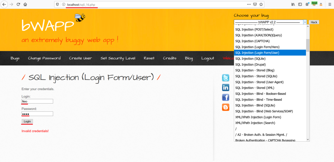This screenshot has height=162, width=334.
Task: Open the Blogger social icon
Action: [225, 107]
